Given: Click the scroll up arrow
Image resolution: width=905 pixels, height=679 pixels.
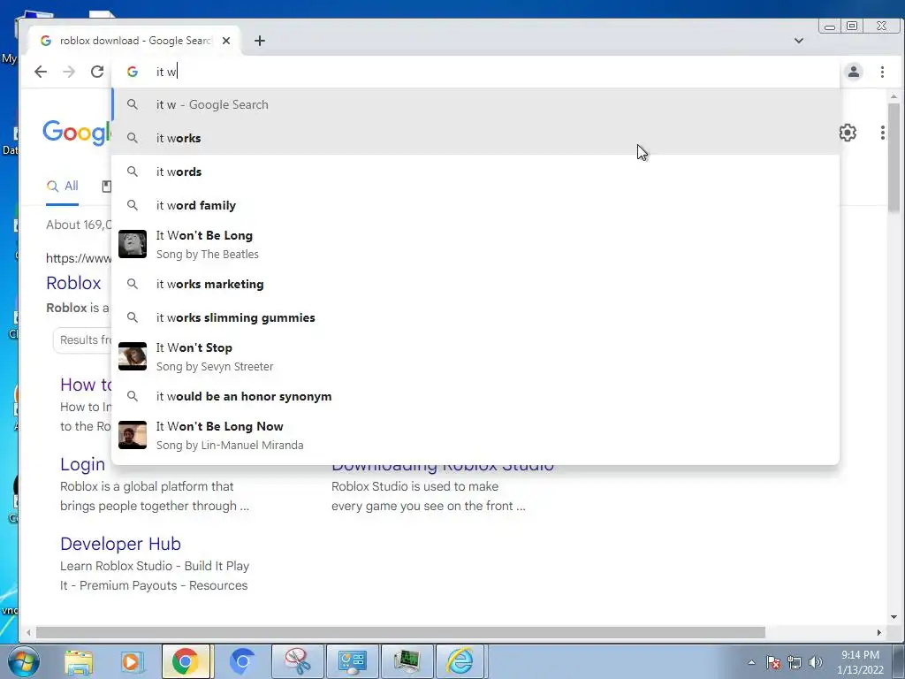Looking at the screenshot, I should point(894,96).
